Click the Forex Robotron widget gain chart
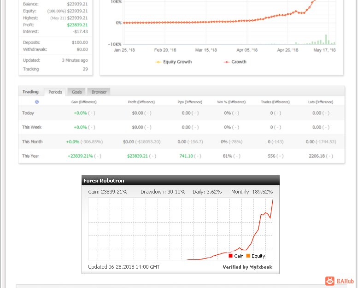This screenshot has height=288, width=358. (x=181, y=229)
